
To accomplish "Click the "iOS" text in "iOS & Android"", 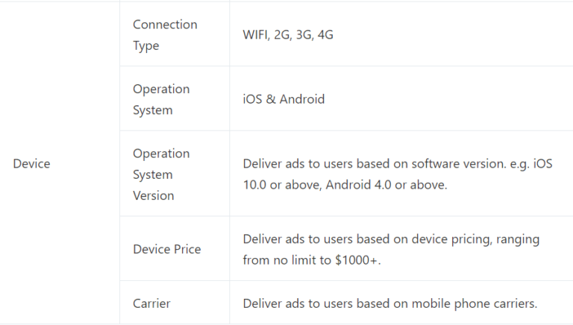I will click(252, 99).
